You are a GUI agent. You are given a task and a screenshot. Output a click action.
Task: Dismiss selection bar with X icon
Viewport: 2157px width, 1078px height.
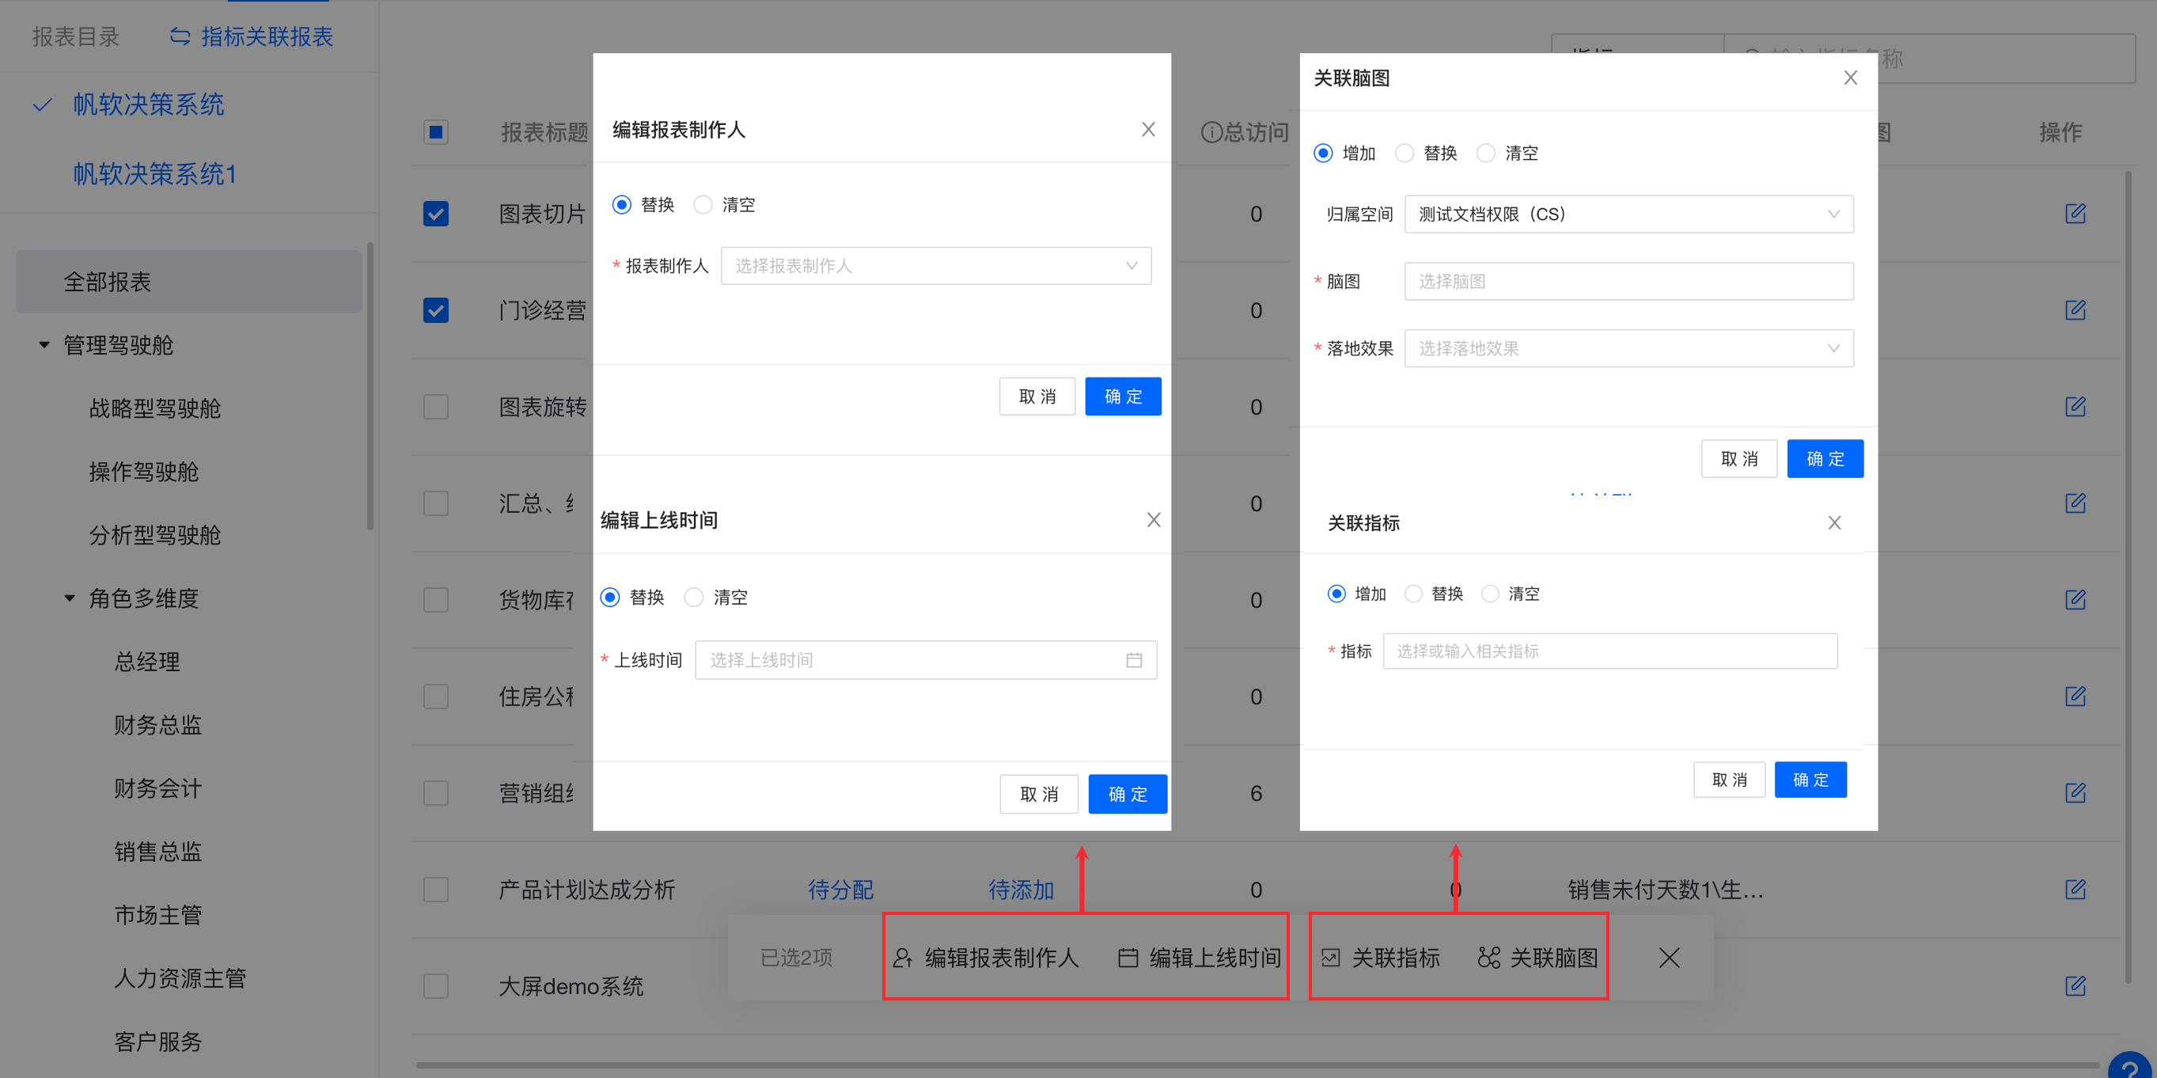[1668, 958]
